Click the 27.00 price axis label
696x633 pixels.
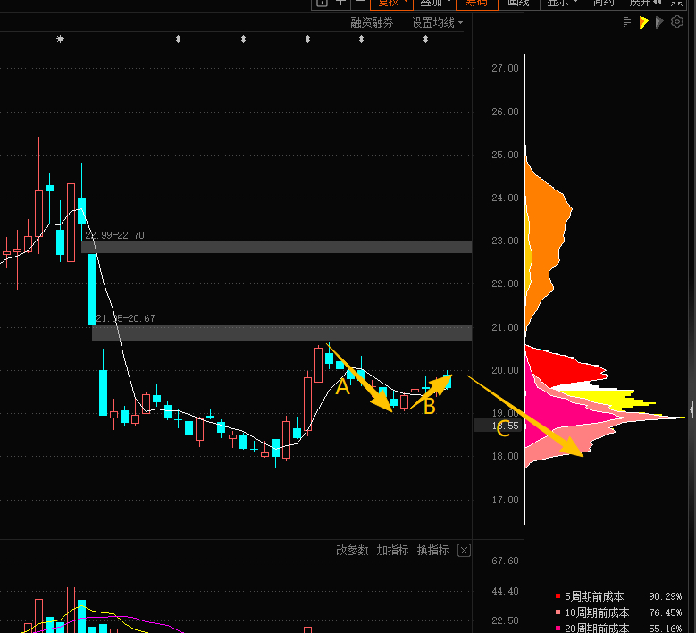(x=505, y=68)
